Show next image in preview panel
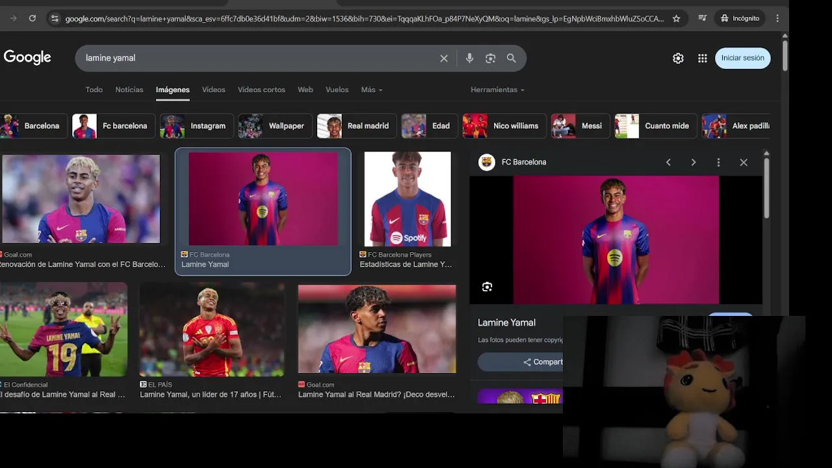Viewport: 832px width, 468px height. click(x=694, y=162)
